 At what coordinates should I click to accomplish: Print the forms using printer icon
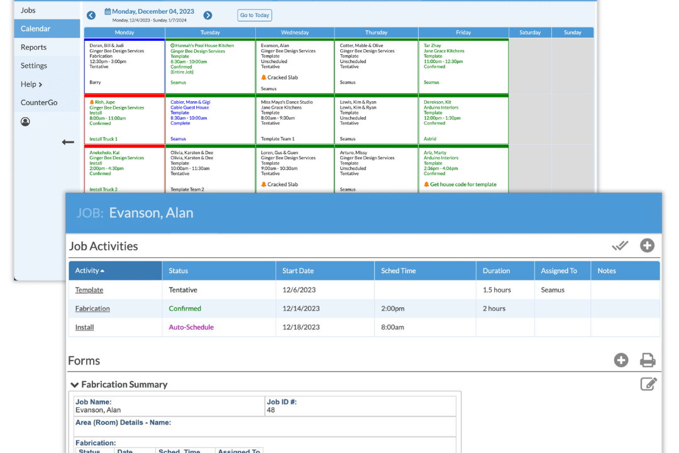[x=648, y=360]
